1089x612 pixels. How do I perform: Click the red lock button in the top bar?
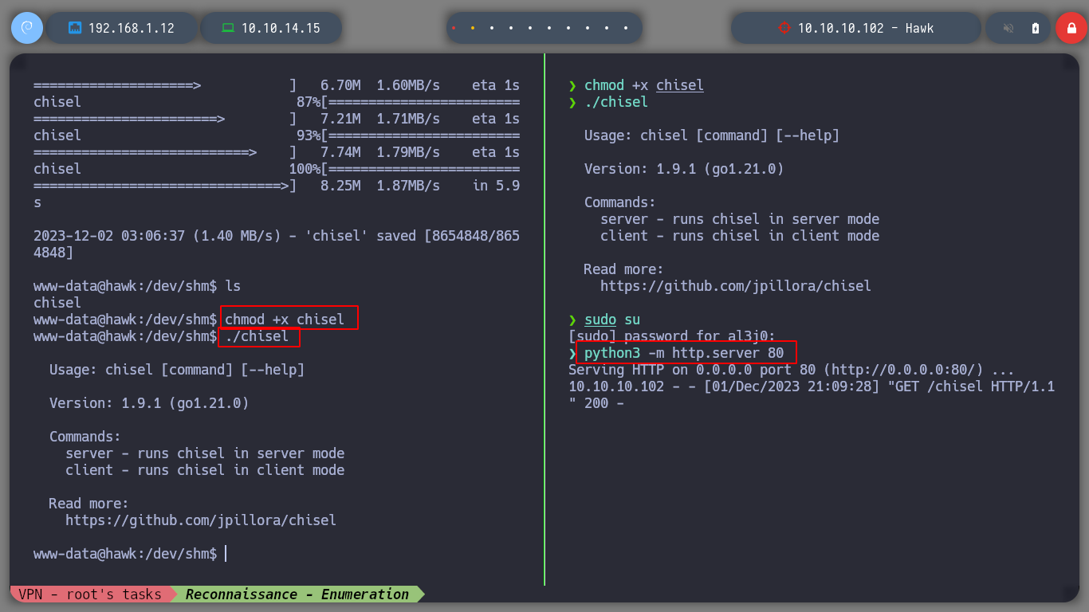pyautogui.click(x=1071, y=28)
